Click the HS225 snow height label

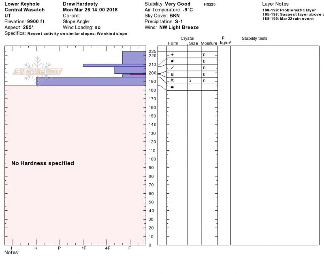pyautogui.click(x=209, y=4)
